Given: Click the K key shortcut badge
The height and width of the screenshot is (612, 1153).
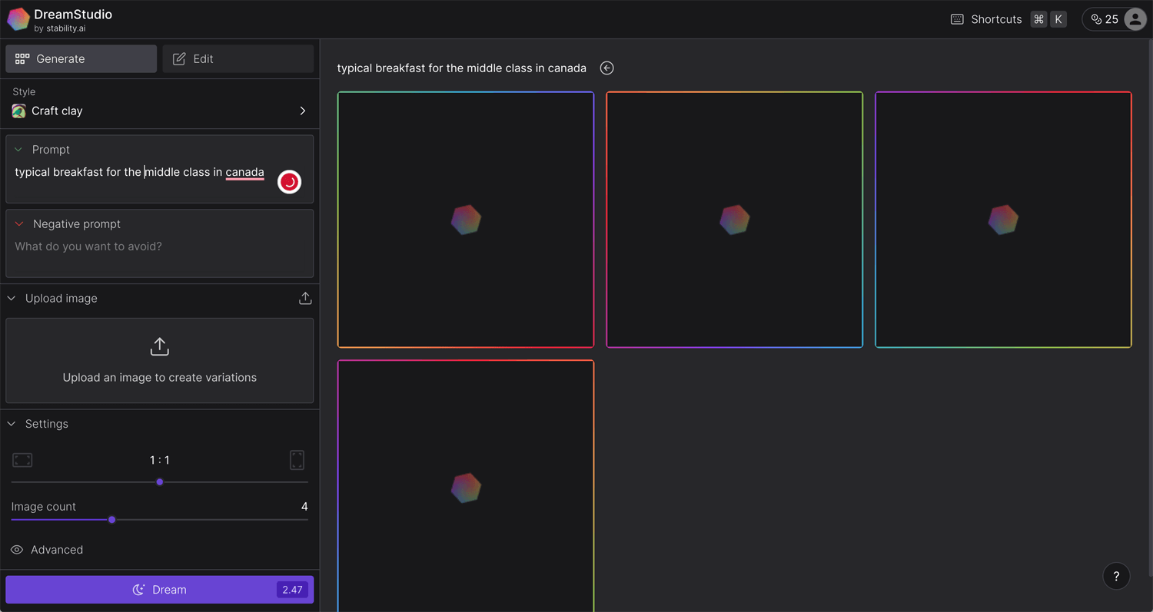Looking at the screenshot, I should (x=1058, y=19).
